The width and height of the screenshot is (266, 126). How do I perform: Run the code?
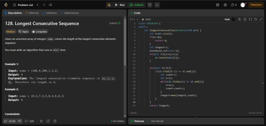120,5
